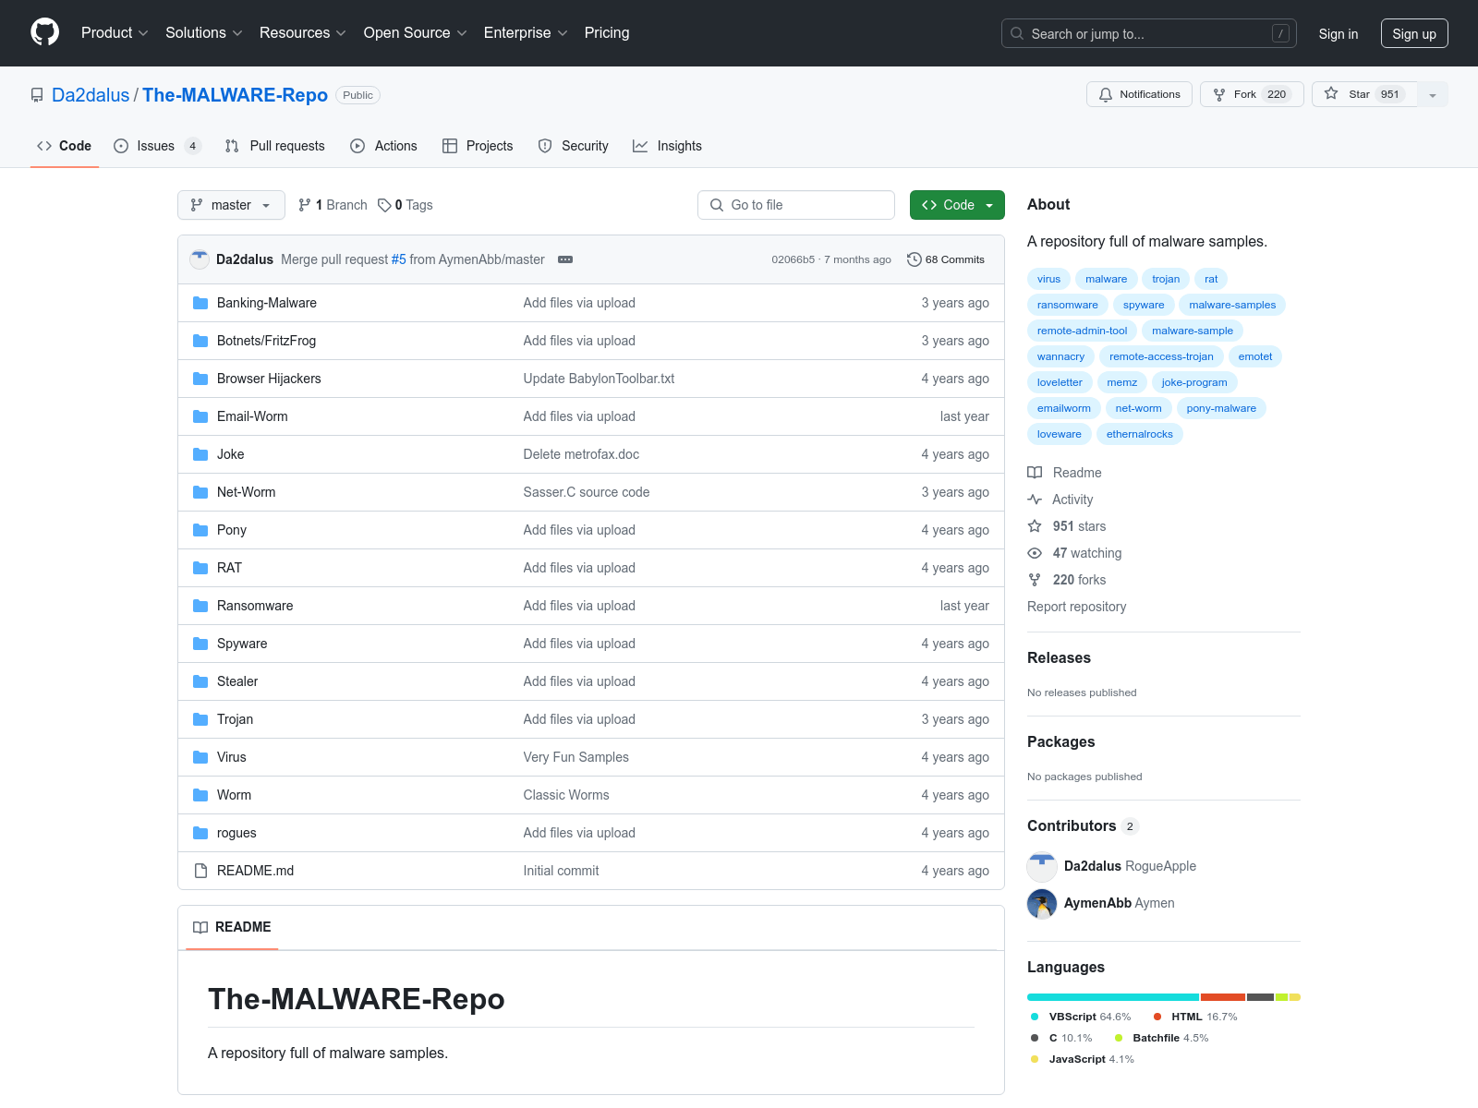1478x1108 pixels.
Task: Click the bell icon in Notifications
Action: [x=1106, y=94]
